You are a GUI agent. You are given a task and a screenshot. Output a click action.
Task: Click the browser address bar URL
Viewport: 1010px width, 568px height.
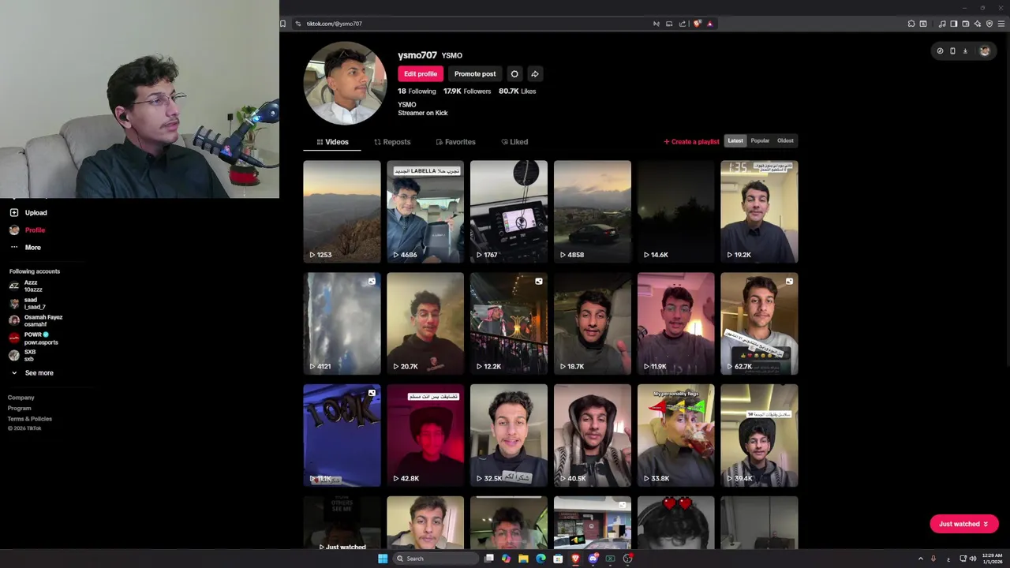coord(335,24)
